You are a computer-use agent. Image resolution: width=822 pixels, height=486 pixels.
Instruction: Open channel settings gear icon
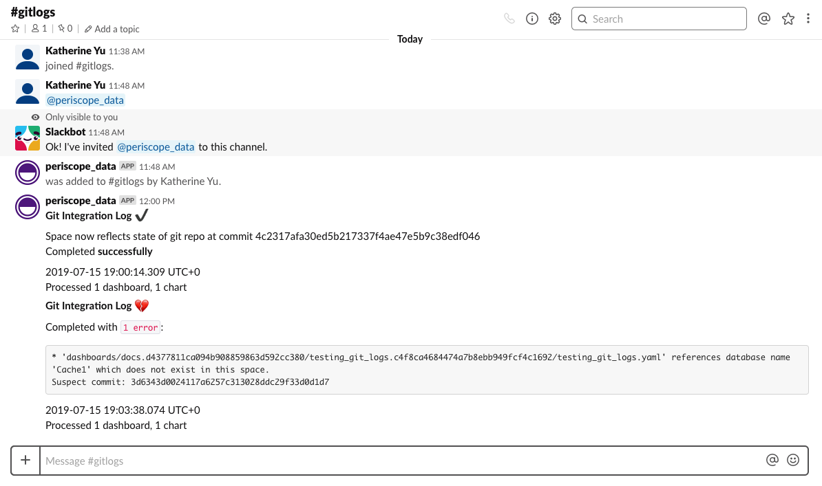click(555, 19)
